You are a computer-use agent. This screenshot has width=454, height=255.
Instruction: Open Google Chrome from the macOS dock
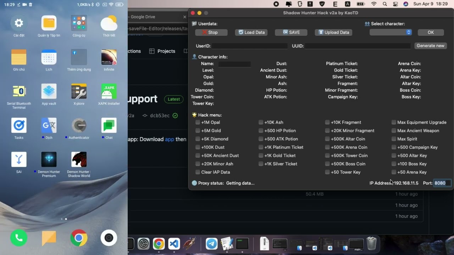(x=159, y=244)
